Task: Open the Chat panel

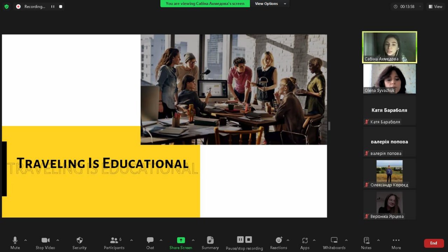Action: click(150, 243)
